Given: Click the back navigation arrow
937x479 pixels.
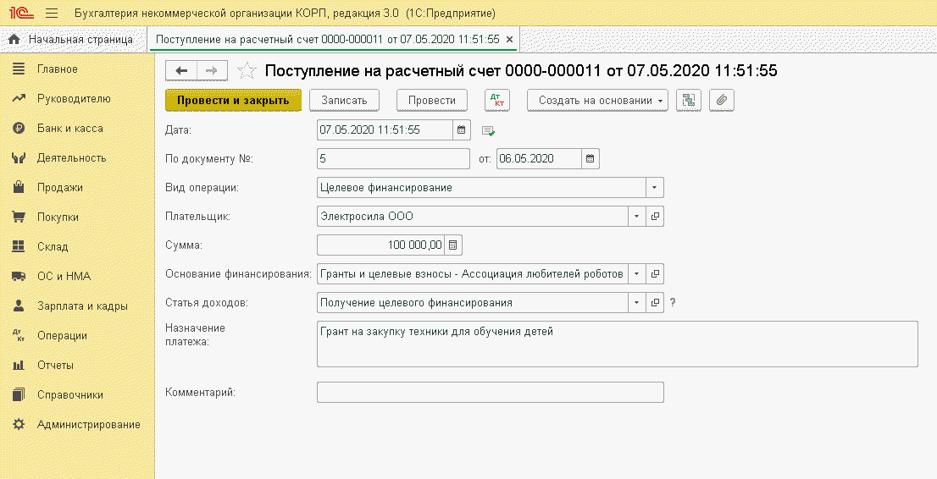Looking at the screenshot, I should (x=181, y=70).
